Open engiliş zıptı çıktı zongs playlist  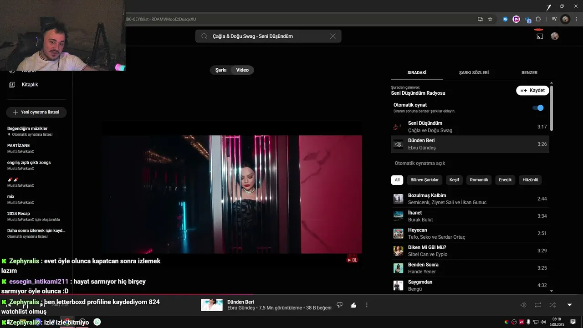tap(36, 165)
